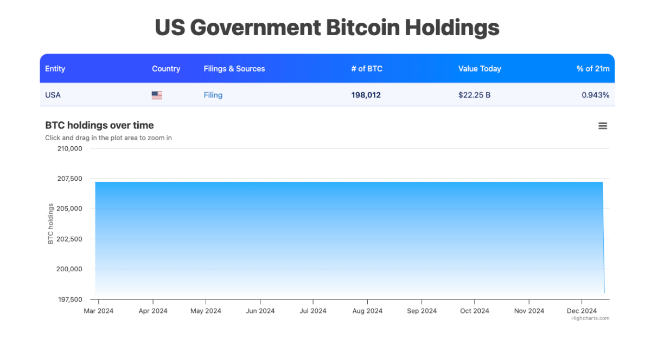Viewport: 651px width, 339px height.
Task: Click the 0.943% cell
Action: tap(596, 95)
